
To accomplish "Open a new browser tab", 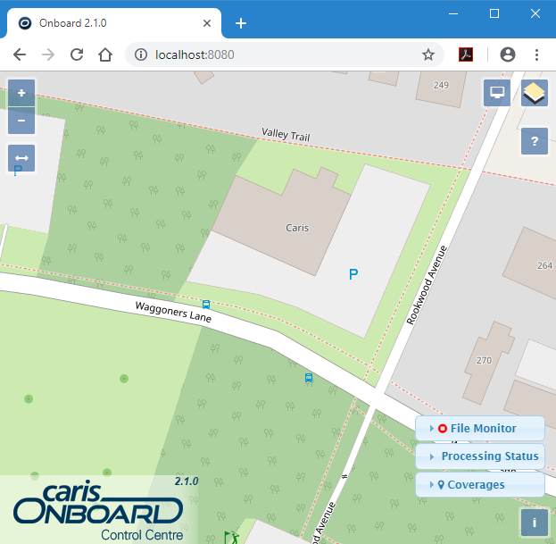I will (241, 23).
